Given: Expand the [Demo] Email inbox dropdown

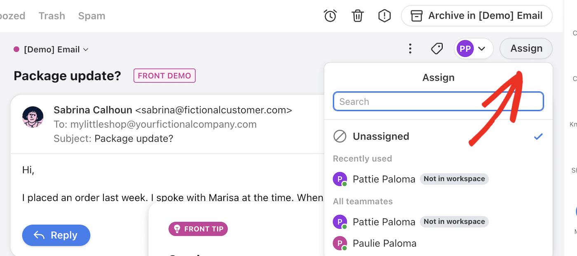Looking at the screenshot, I should 86,49.
